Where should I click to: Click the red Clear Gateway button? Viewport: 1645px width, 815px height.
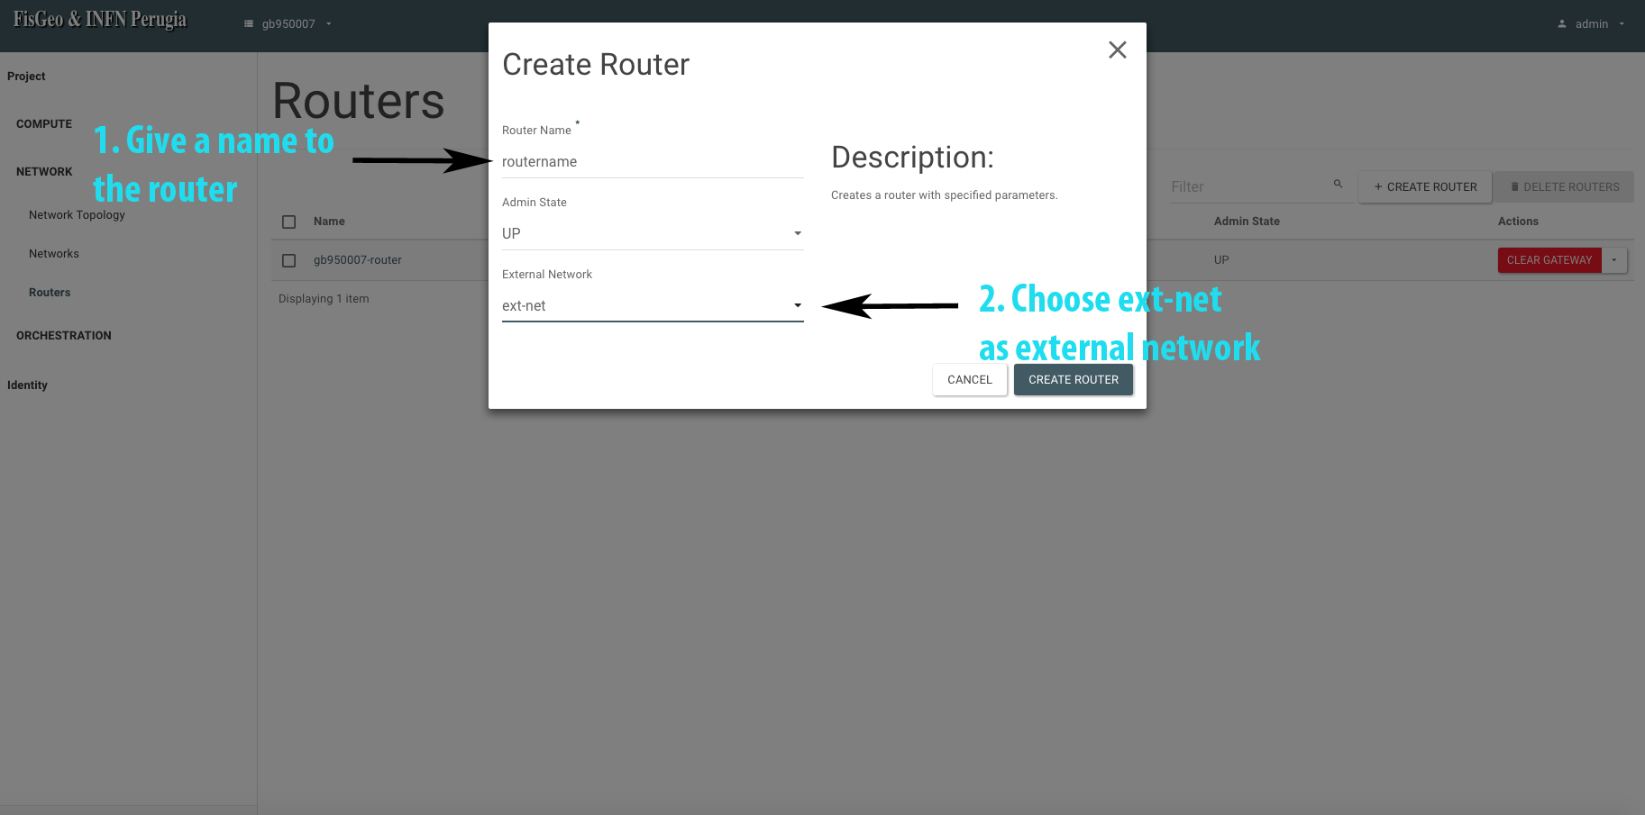click(1549, 260)
